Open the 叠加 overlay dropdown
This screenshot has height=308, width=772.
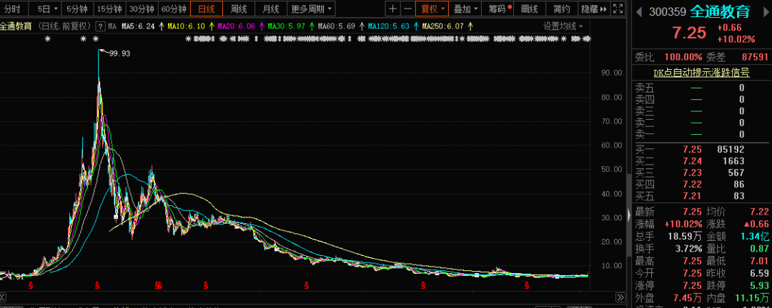(466, 9)
